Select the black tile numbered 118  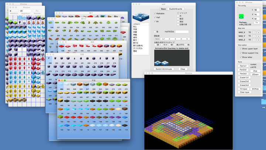pyautogui.click(x=125, y=125)
